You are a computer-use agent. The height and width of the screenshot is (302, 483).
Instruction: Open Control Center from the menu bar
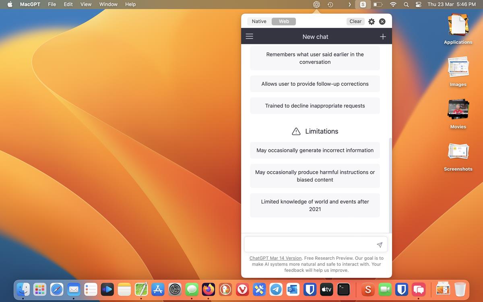(x=418, y=4)
